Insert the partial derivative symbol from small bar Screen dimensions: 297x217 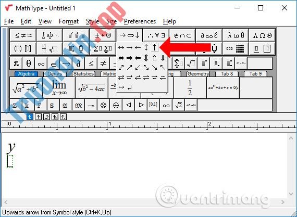click(x=78, y=63)
